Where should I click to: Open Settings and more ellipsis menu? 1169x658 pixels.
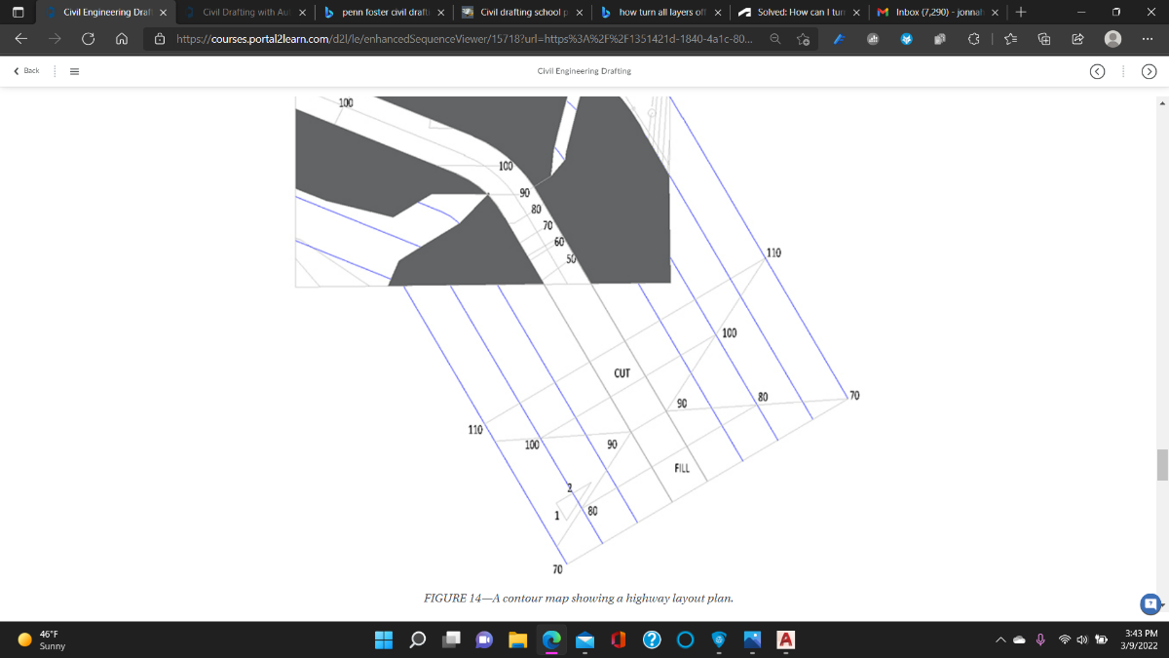tap(1149, 40)
